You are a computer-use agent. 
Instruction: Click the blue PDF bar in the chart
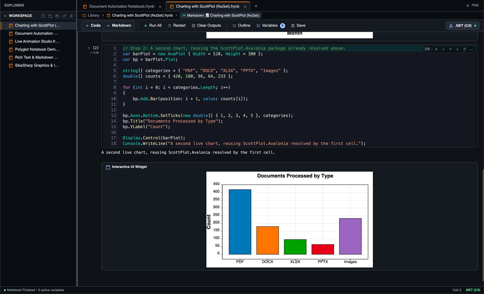240,222
